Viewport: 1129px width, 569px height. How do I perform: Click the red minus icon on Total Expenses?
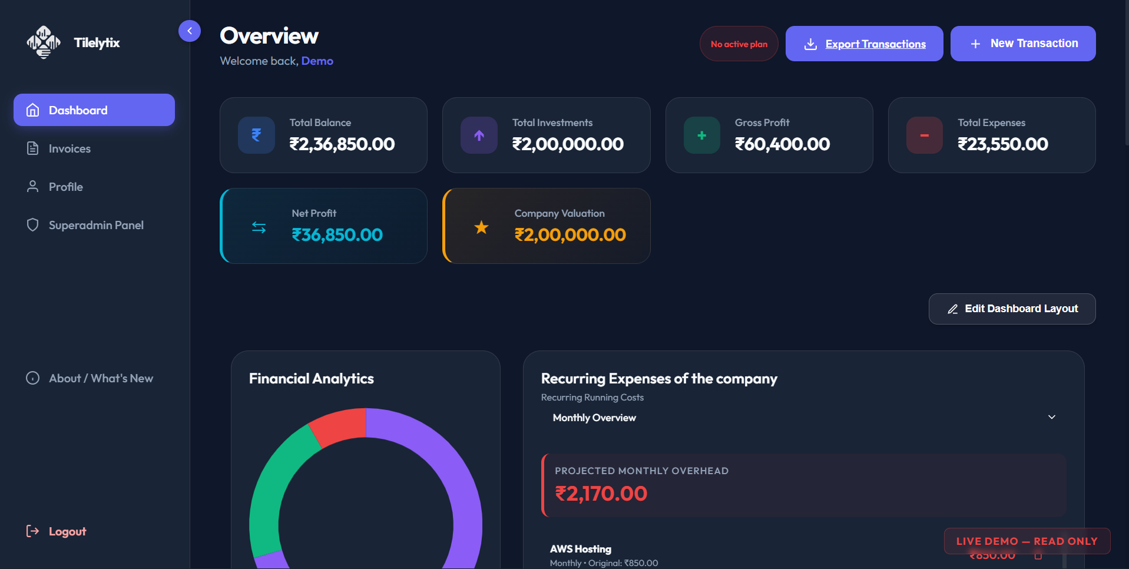pyautogui.click(x=925, y=135)
